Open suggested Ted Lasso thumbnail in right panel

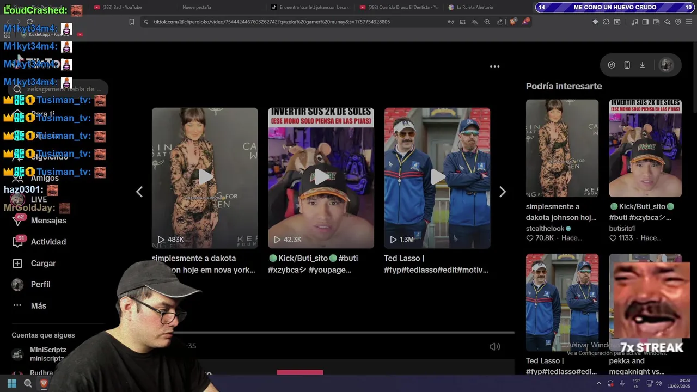(562, 302)
